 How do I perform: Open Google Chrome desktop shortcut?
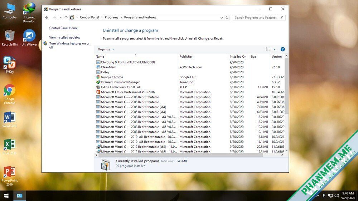[x=10, y=94]
